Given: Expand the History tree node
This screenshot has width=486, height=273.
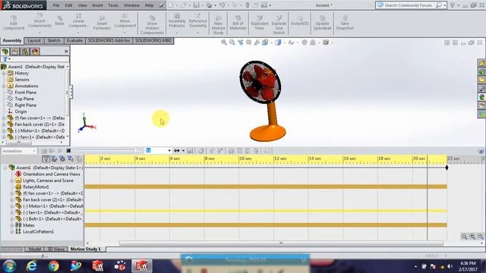Looking at the screenshot, I should coord(4,74).
